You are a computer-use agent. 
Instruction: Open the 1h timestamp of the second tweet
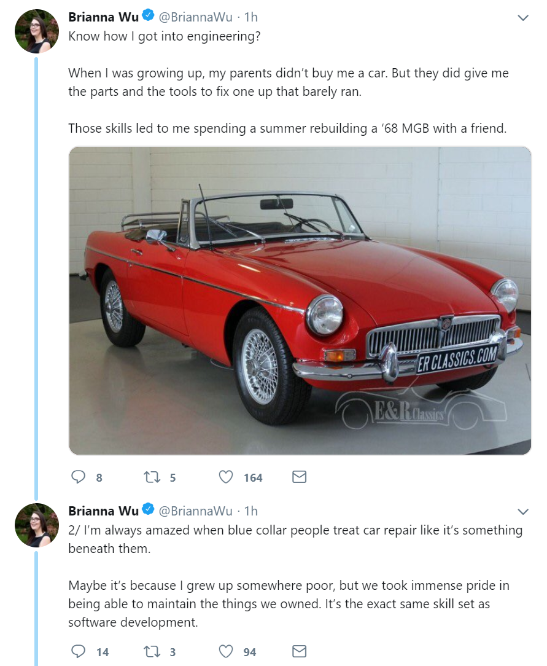click(x=251, y=511)
